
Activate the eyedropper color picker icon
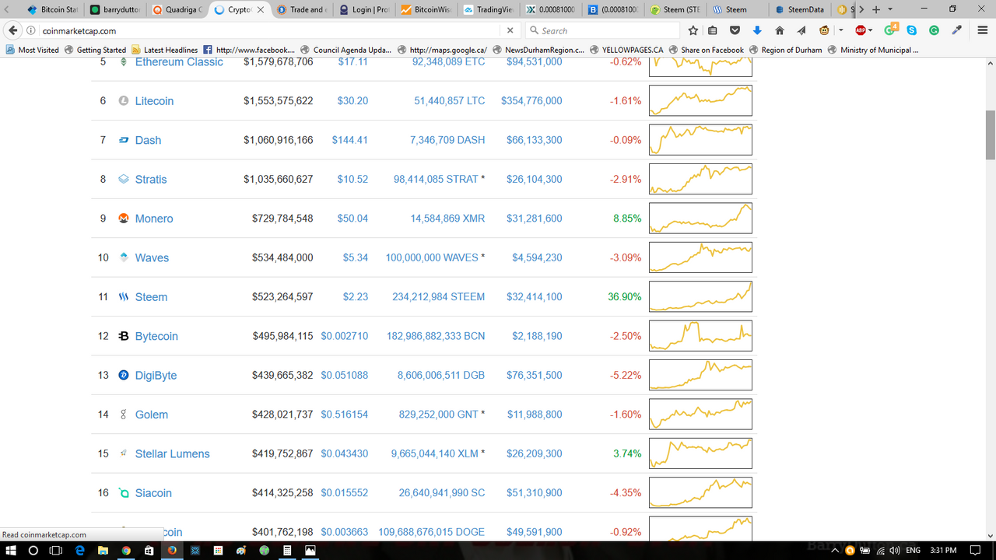tap(958, 30)
